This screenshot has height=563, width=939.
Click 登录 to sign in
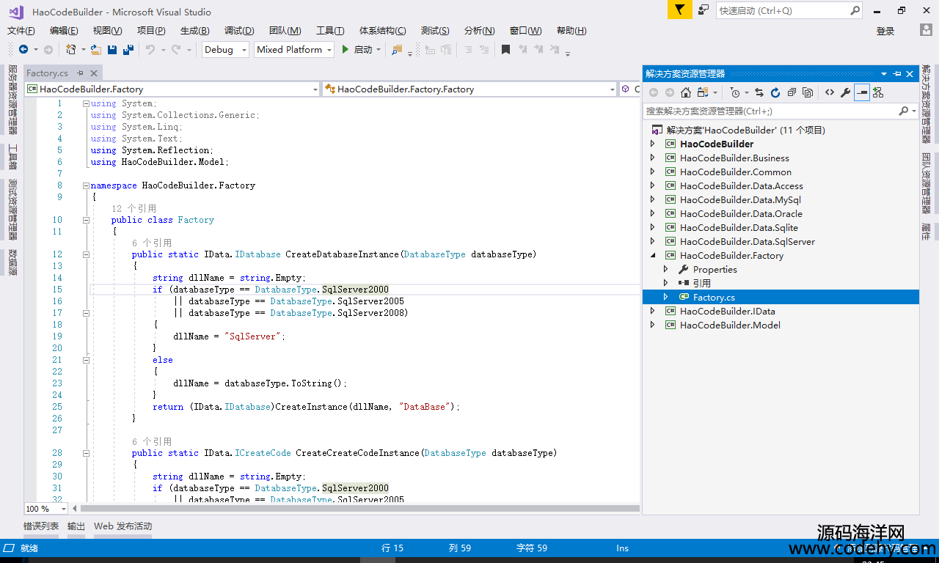[x=885, y=31]
